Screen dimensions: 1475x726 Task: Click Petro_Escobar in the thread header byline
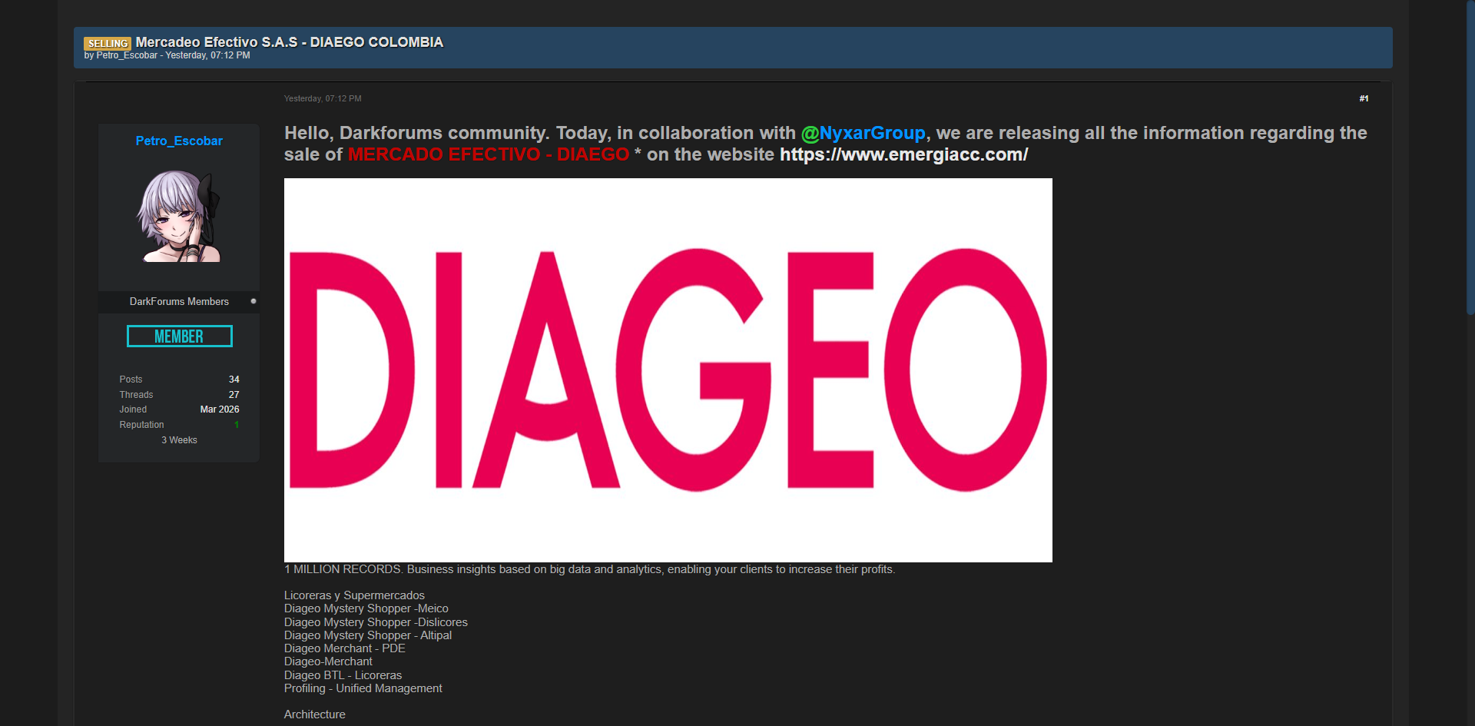(x=127, y=55)
